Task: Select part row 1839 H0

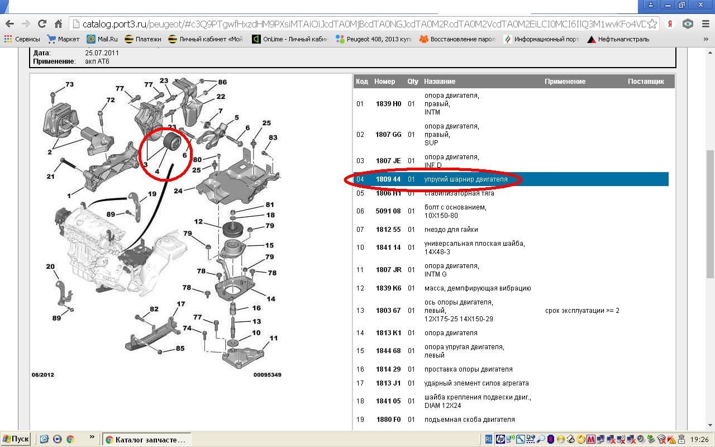Action: pyautogui.click(x=511, y=104)
